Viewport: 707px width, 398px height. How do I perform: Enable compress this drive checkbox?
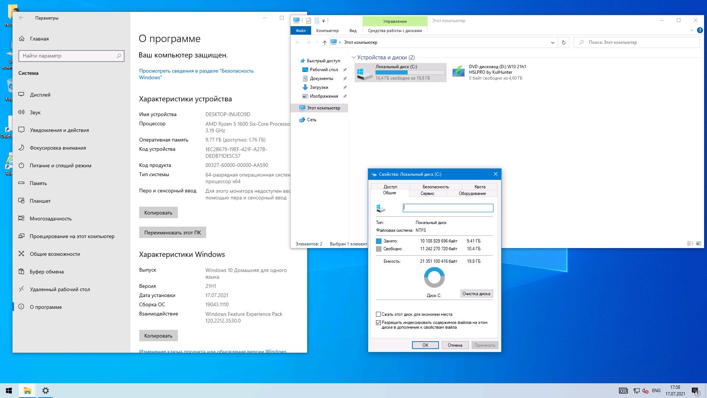point(378,314)
